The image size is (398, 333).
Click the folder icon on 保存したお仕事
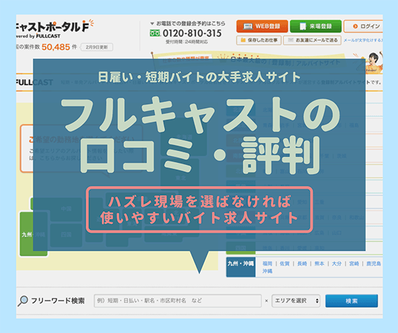pyautogui.click(x=243, y=40)
